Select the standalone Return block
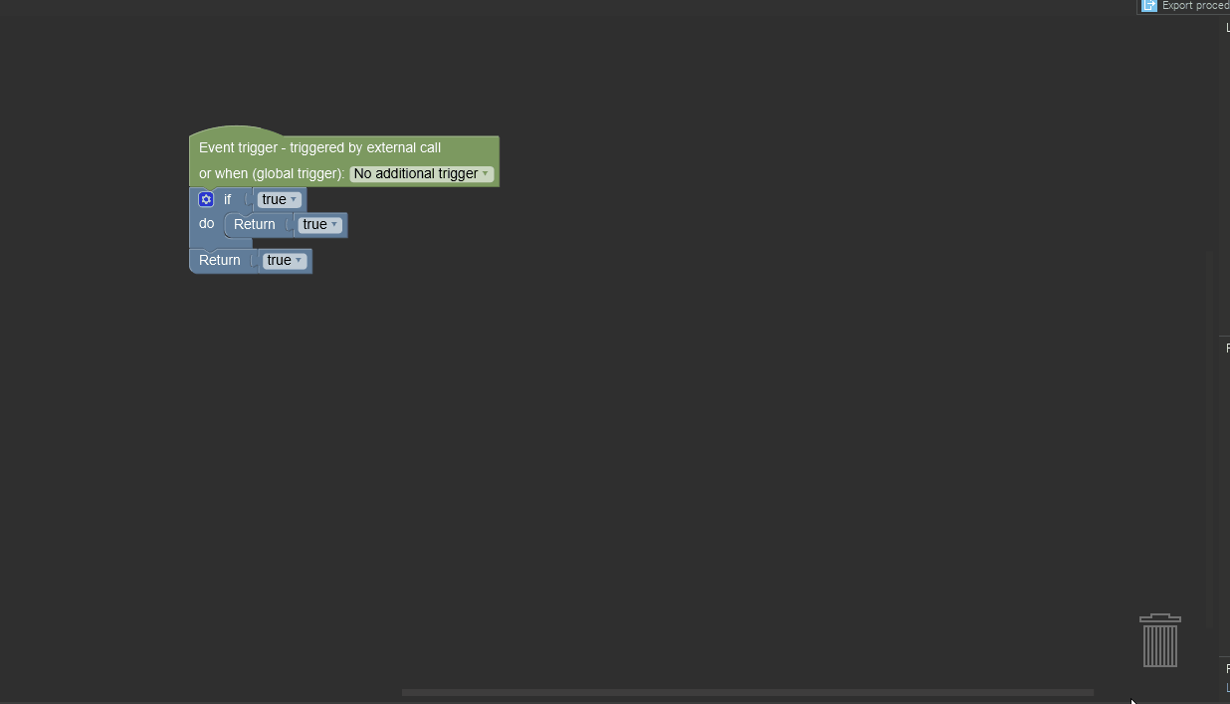Image resolution: width=1230 pixels, height=704 pixels. click(220, 260)
